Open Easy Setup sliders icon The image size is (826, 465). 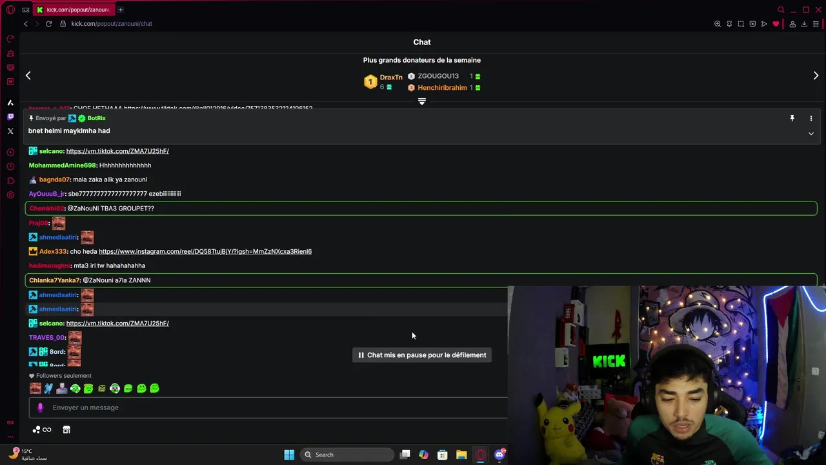(816, 24)
